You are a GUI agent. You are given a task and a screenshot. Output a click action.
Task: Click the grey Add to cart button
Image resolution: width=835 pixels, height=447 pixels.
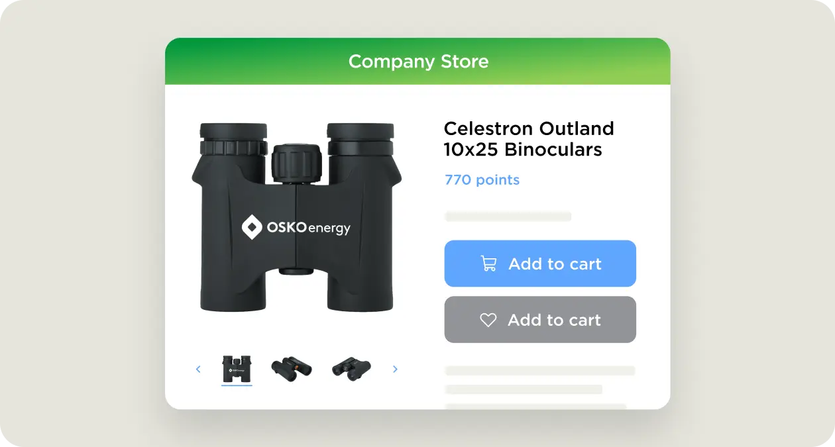(540, 320)
